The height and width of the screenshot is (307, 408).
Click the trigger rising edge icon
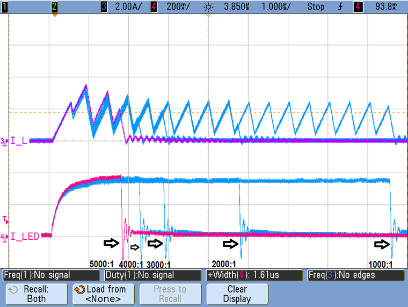pyautogui.click(x=340, y=6)
